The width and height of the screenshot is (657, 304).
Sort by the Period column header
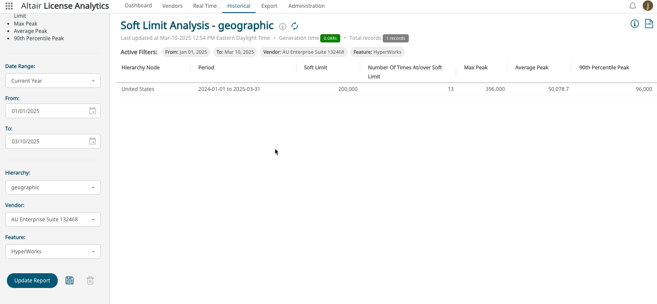tap(206, 68)
